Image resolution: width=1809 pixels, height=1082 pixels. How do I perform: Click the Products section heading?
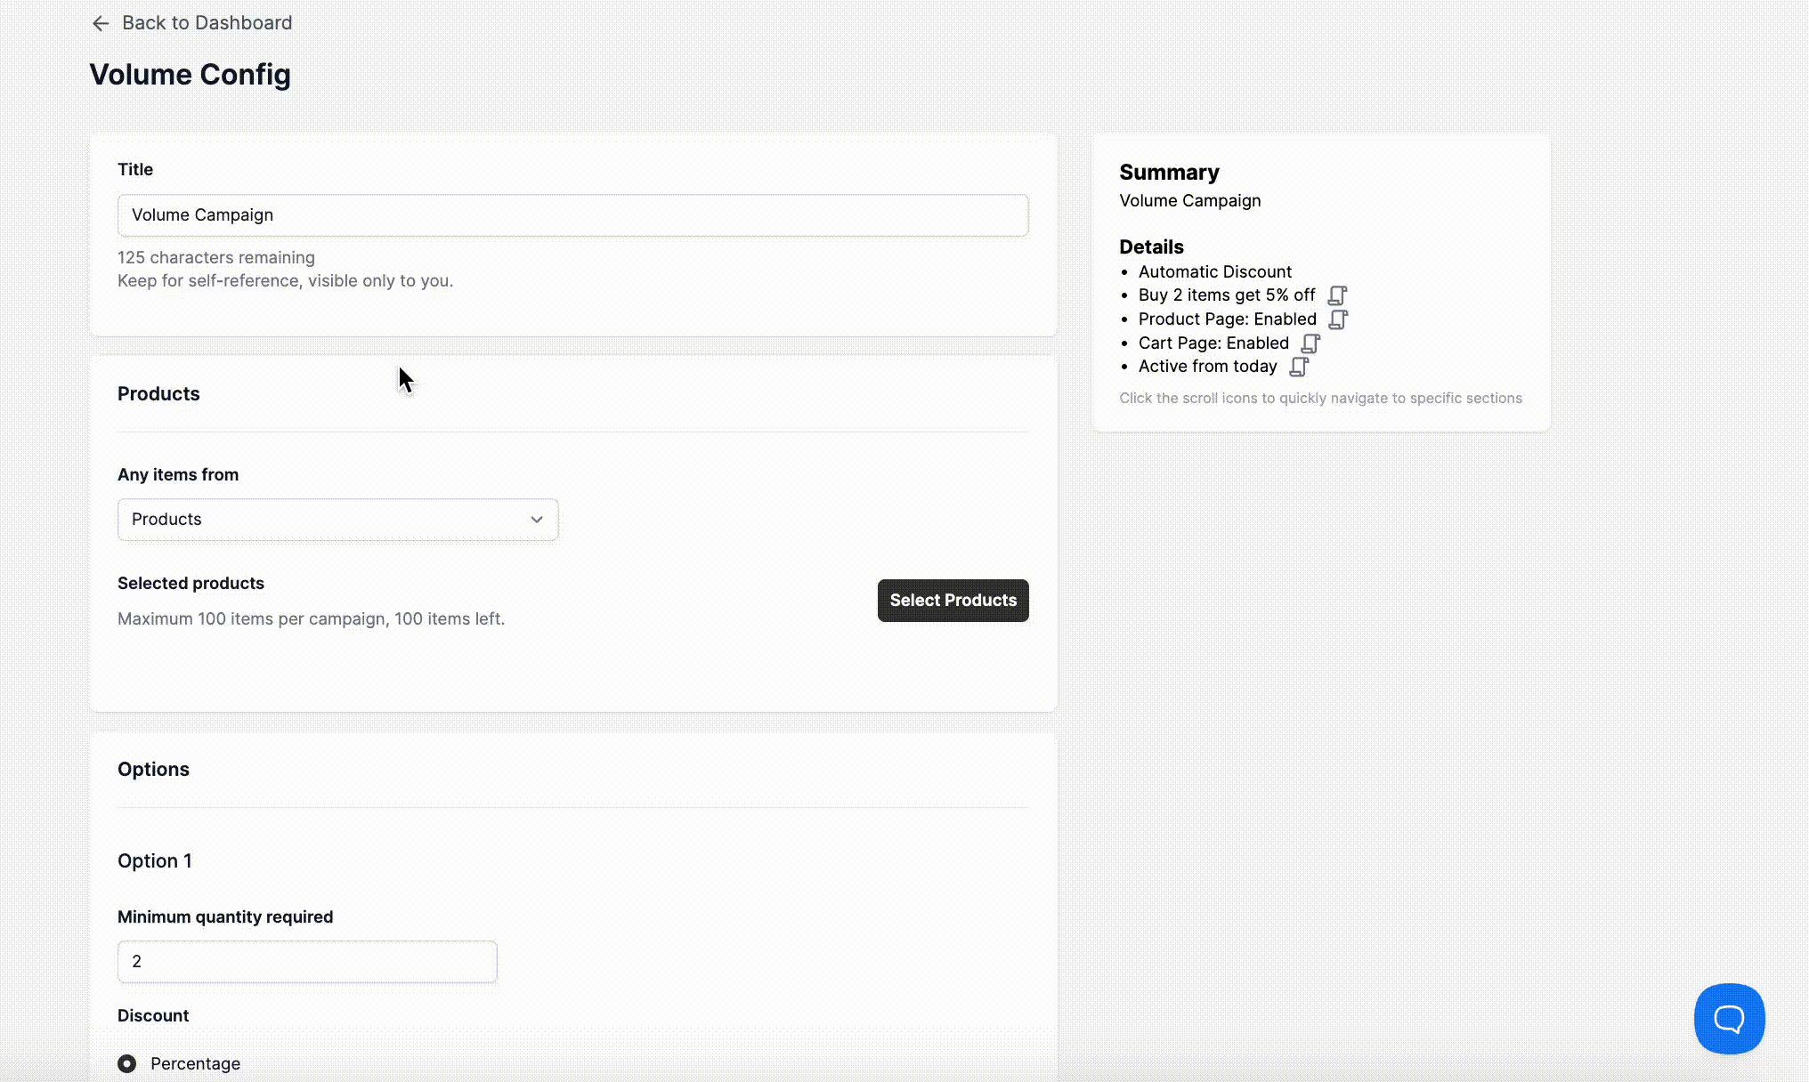point(158,394)
